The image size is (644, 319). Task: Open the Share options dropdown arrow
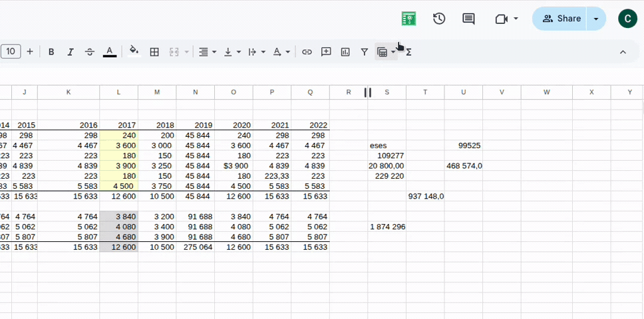(596, 19)
